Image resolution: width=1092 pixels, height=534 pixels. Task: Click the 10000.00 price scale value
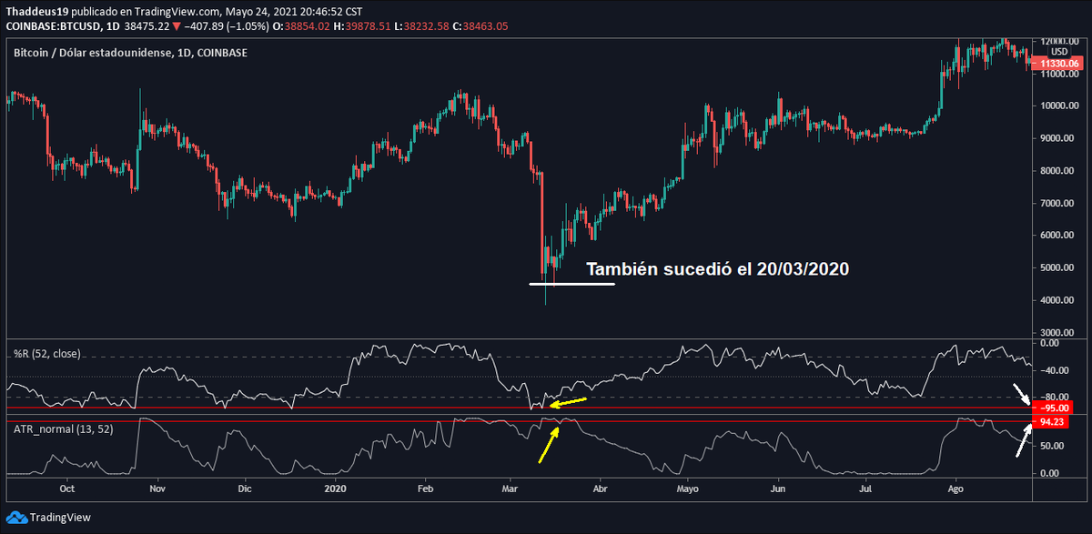tap(1061, 106)
